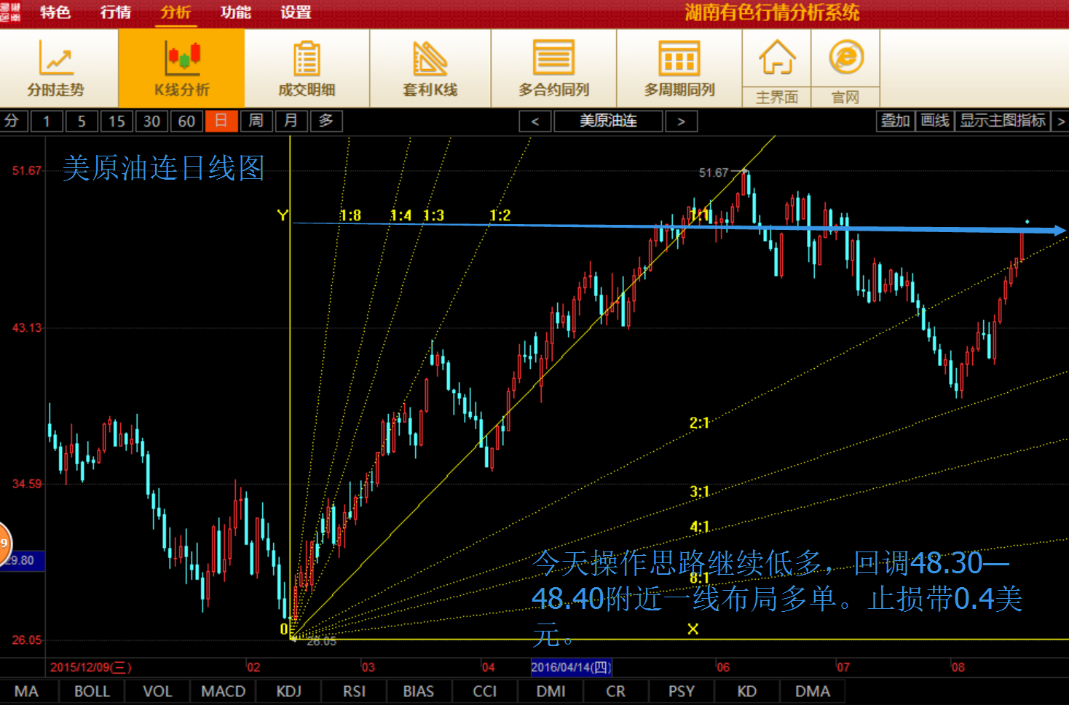The image size is (1069, 705).
Task: Click the 34.59 price axis label
Action: [27, 484]
